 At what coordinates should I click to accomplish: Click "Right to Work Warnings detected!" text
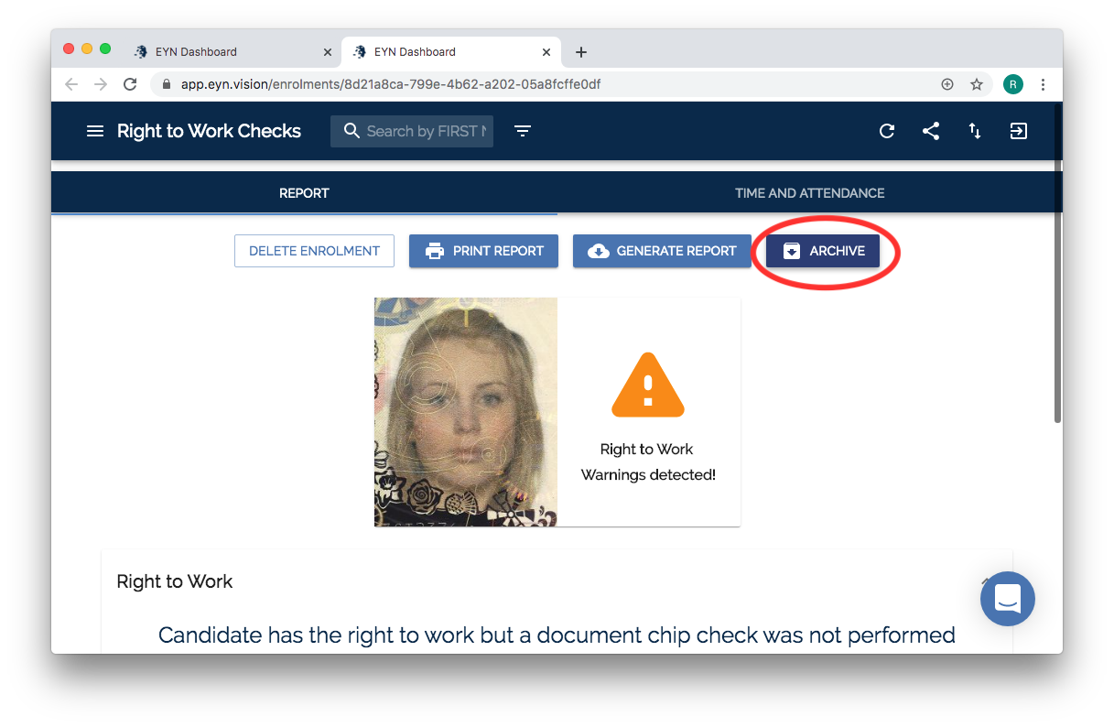648,461
